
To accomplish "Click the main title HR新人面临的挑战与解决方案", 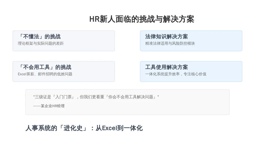I will (x=142, y=19).
